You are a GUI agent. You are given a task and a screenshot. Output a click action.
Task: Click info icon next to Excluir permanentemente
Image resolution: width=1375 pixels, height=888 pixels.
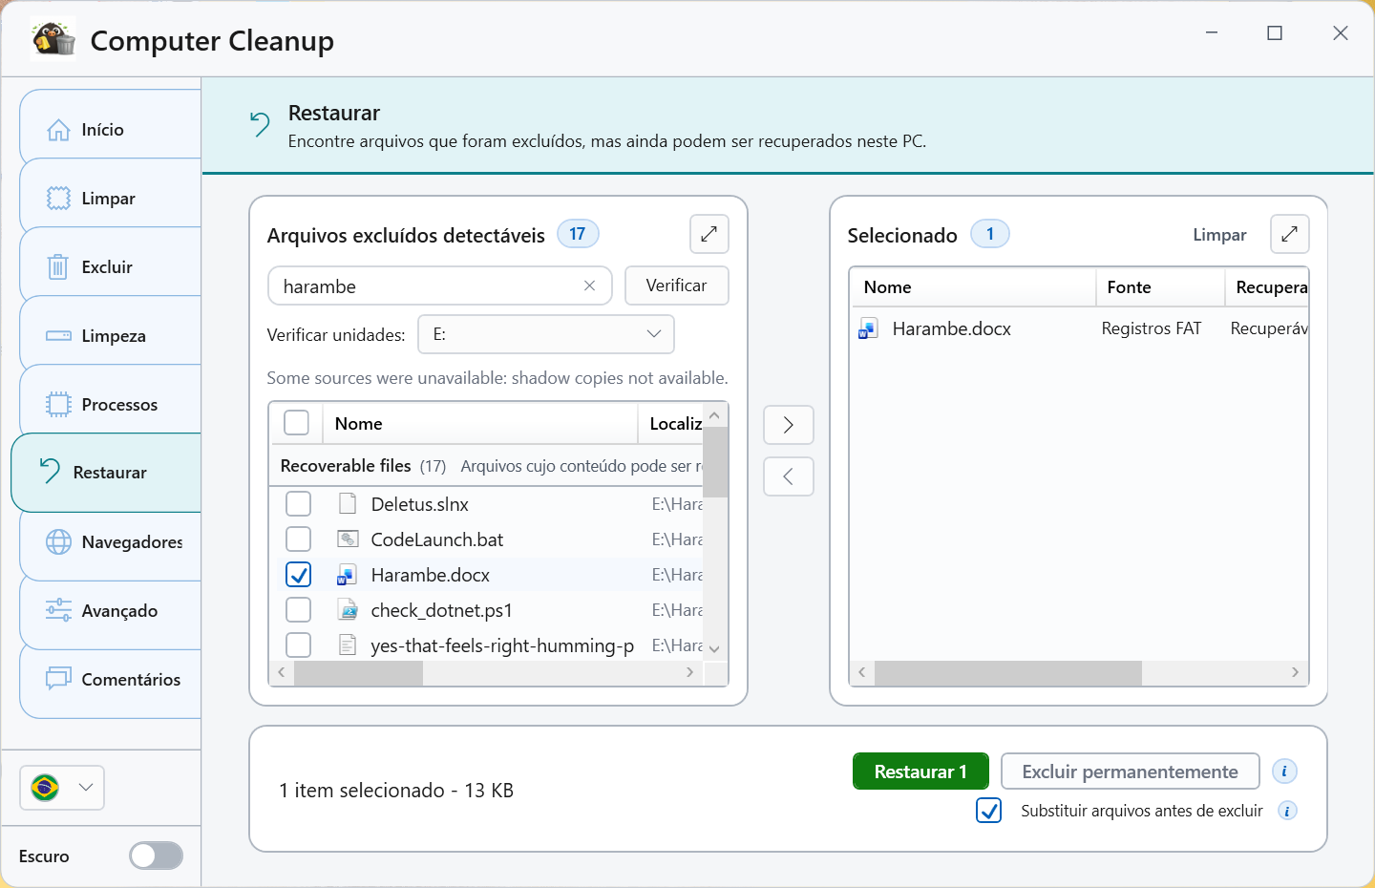tap(1284, 772)
